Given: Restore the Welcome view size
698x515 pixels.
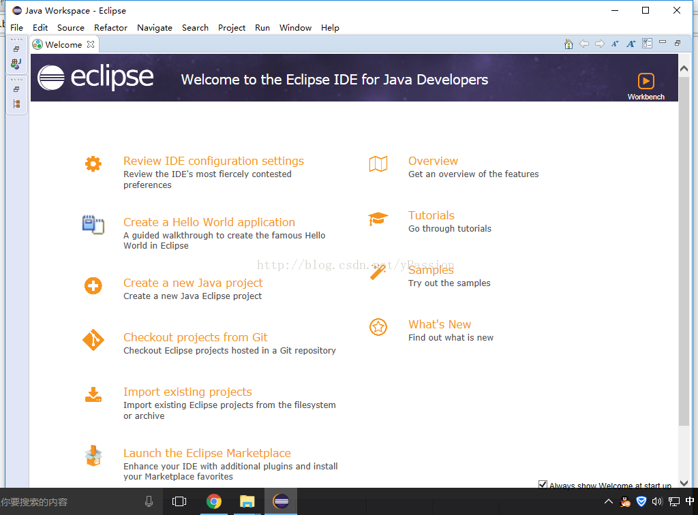Looking at the screenshot, I should point(678,43).
